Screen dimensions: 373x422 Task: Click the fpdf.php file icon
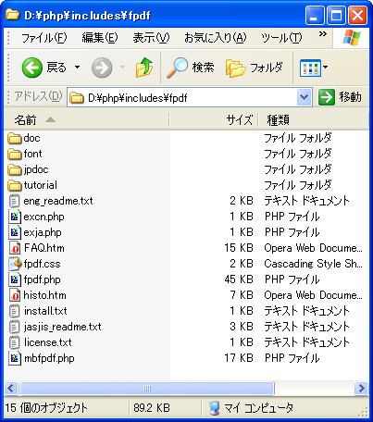15,279
